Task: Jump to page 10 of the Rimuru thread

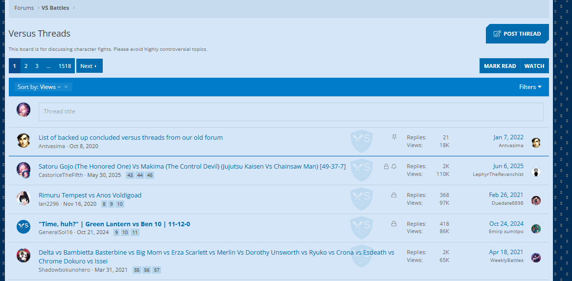Action: tap(120, 204)
